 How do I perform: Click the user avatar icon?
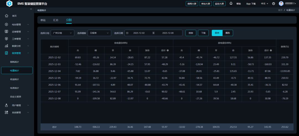(281, 4)
